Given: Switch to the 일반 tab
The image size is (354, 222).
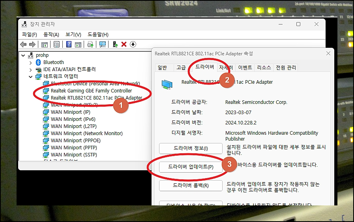Looking at the screenshot, I should click(x=162, y=68).
